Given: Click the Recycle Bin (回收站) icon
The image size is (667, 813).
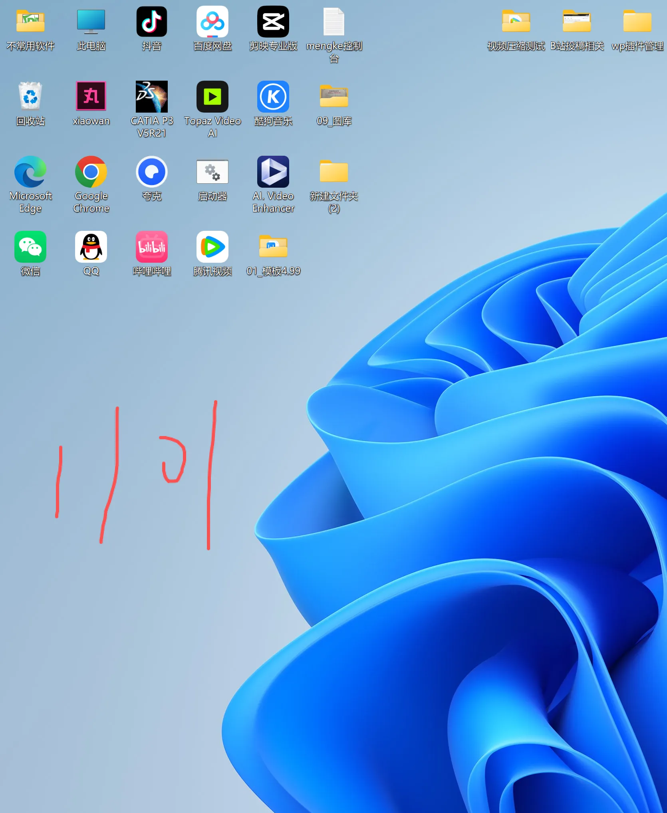Looking at the screenshot, I should pos(30,96).
